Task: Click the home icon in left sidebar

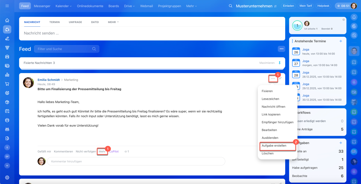Action: tap(7, 20)
